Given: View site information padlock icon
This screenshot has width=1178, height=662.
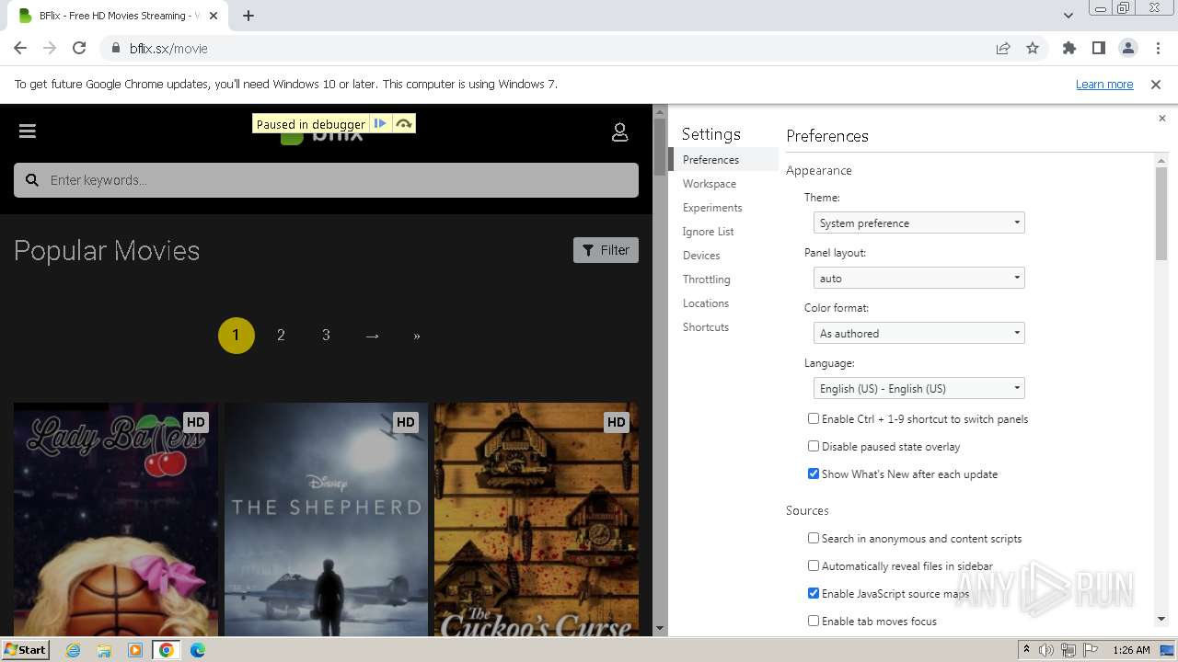Looking at the screenshot, I should click(116, 48).
